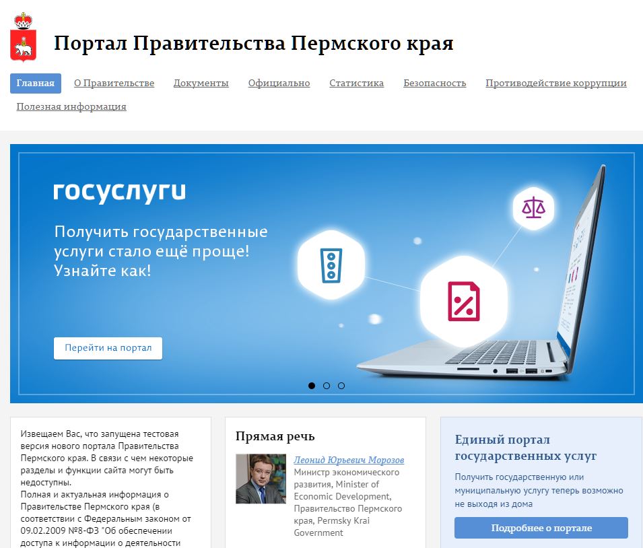Click the scales of justice icon
This screenshot has width=643, height=548.
534,207
